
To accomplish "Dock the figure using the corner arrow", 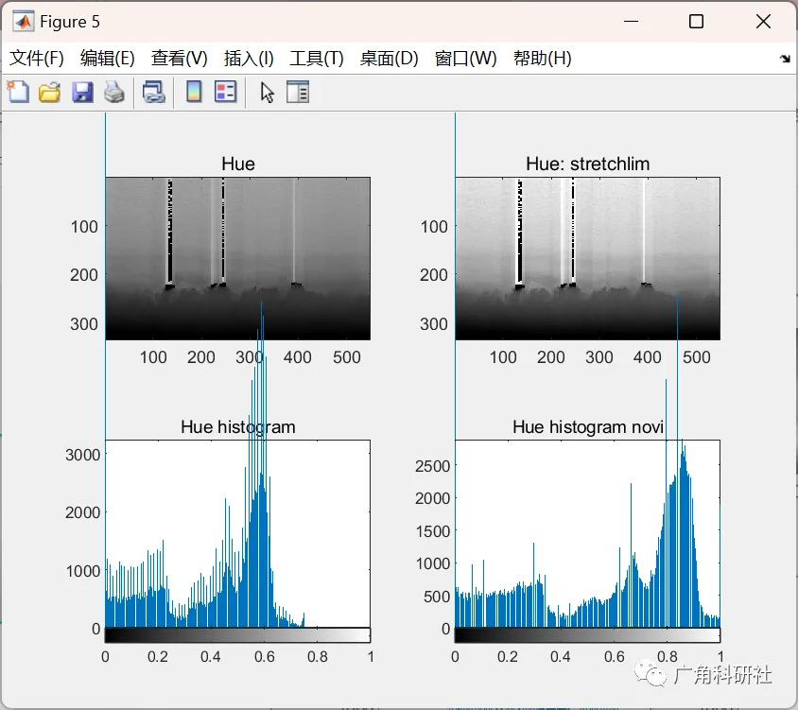I will point(786,59).
